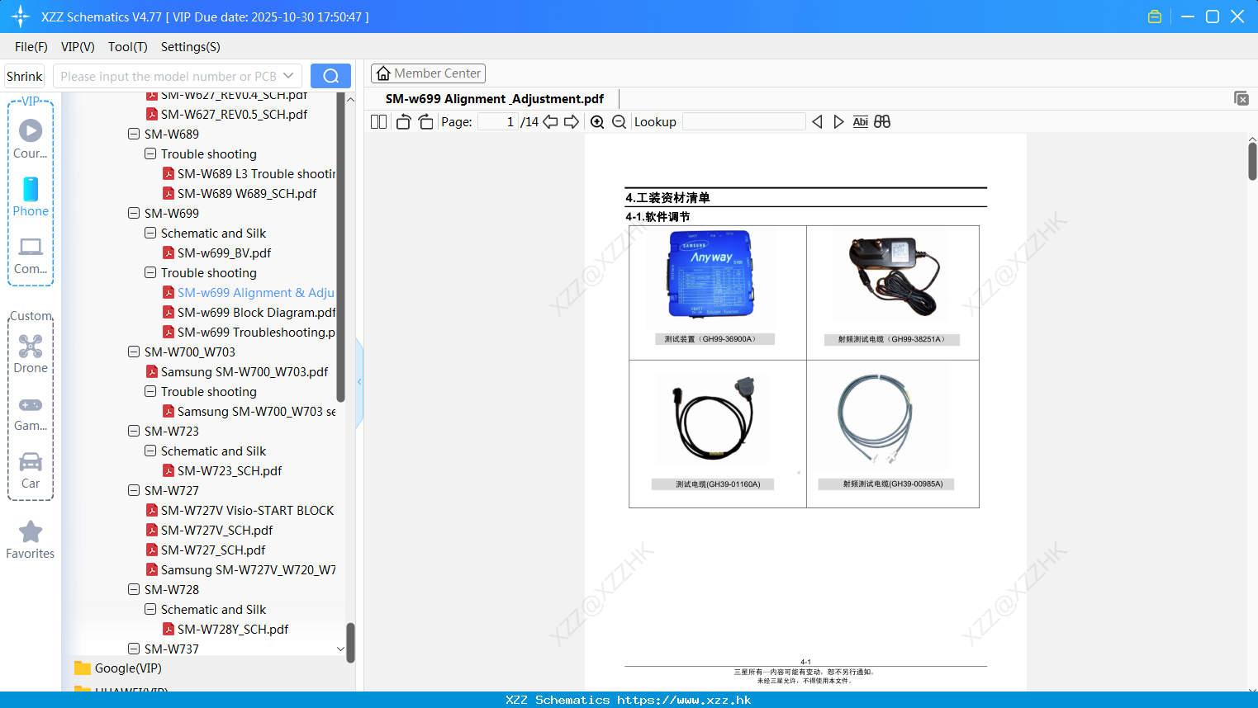Screen dimensions: 1258x708
Task: Select Phone category in sidebar
Action: [x=31, y=196]
